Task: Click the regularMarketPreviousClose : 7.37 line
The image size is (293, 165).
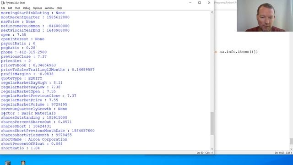Action: tap(38, 96)
